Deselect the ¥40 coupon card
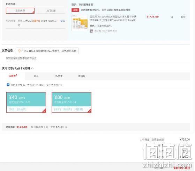Image resolution: width=195 pixels, height=171 pixels. point(26,102)
